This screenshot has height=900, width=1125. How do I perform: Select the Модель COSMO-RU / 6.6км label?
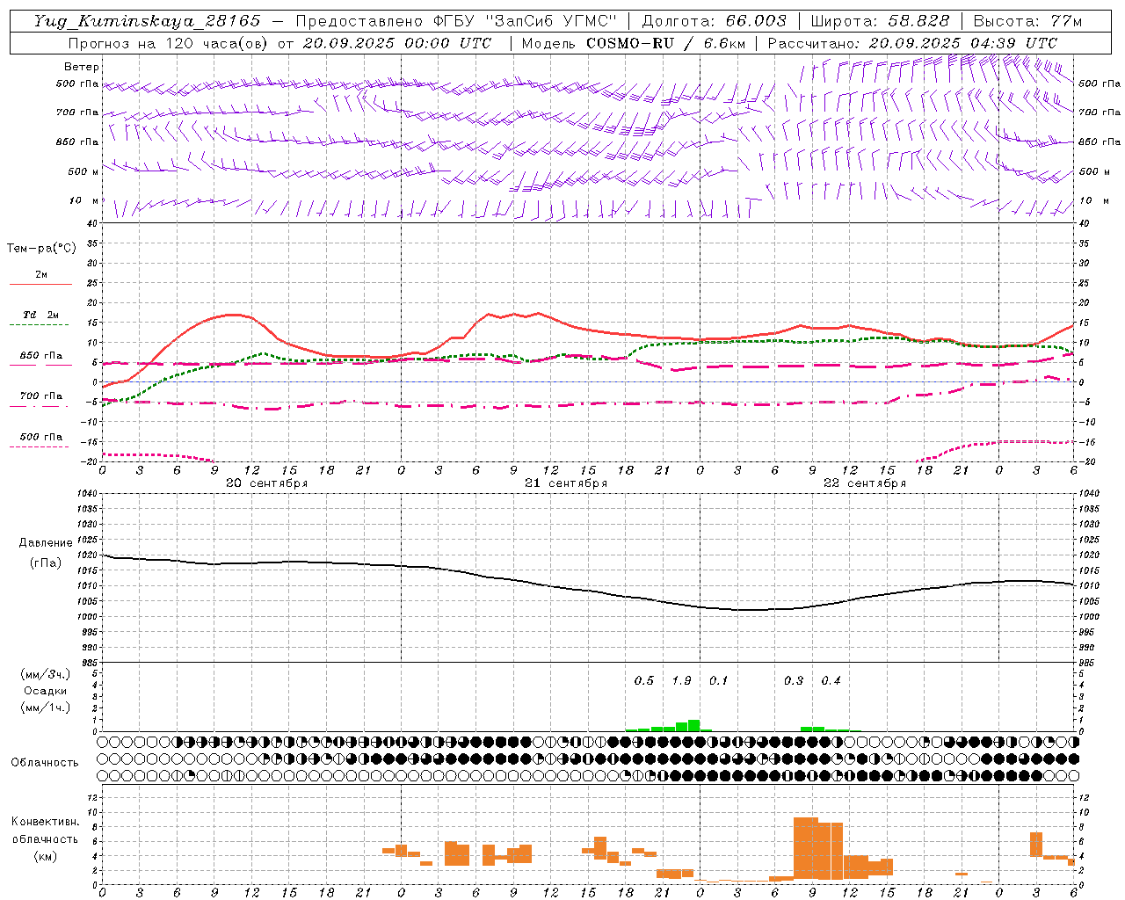click(x=634, y=43)
